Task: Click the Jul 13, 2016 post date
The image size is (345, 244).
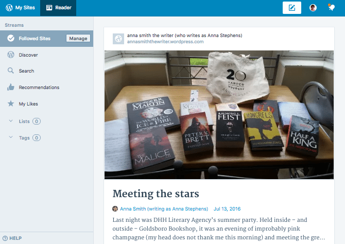Action: (227, 209)
